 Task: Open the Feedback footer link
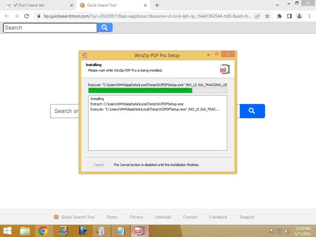coord(218,217)
